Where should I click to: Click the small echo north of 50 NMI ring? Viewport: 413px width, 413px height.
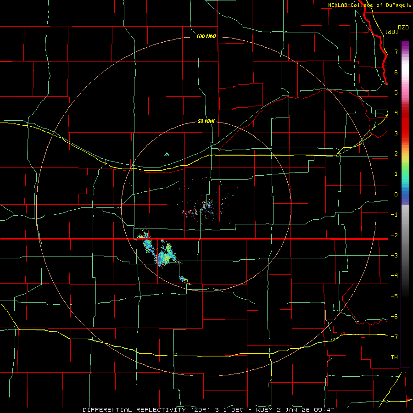pyautogui.click(x=167, y=154)
